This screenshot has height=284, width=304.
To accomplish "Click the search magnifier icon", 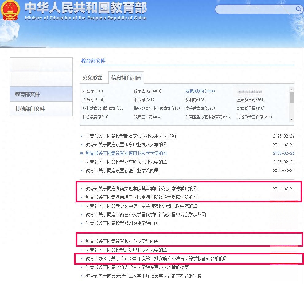I will pyautogui.click(x=298, y=9).
